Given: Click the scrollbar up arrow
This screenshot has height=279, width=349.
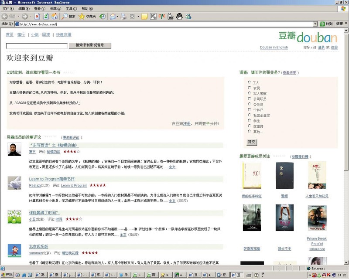Looking at the screenshot, I should [346, 31].
